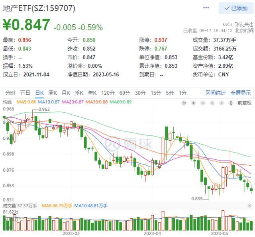The image size is (255, 237).
Task: Click the 已添加 watchlist button
Action: point(236,8)
